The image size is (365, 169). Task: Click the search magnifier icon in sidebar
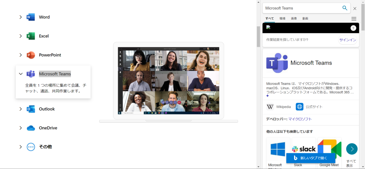coord(345,8)
